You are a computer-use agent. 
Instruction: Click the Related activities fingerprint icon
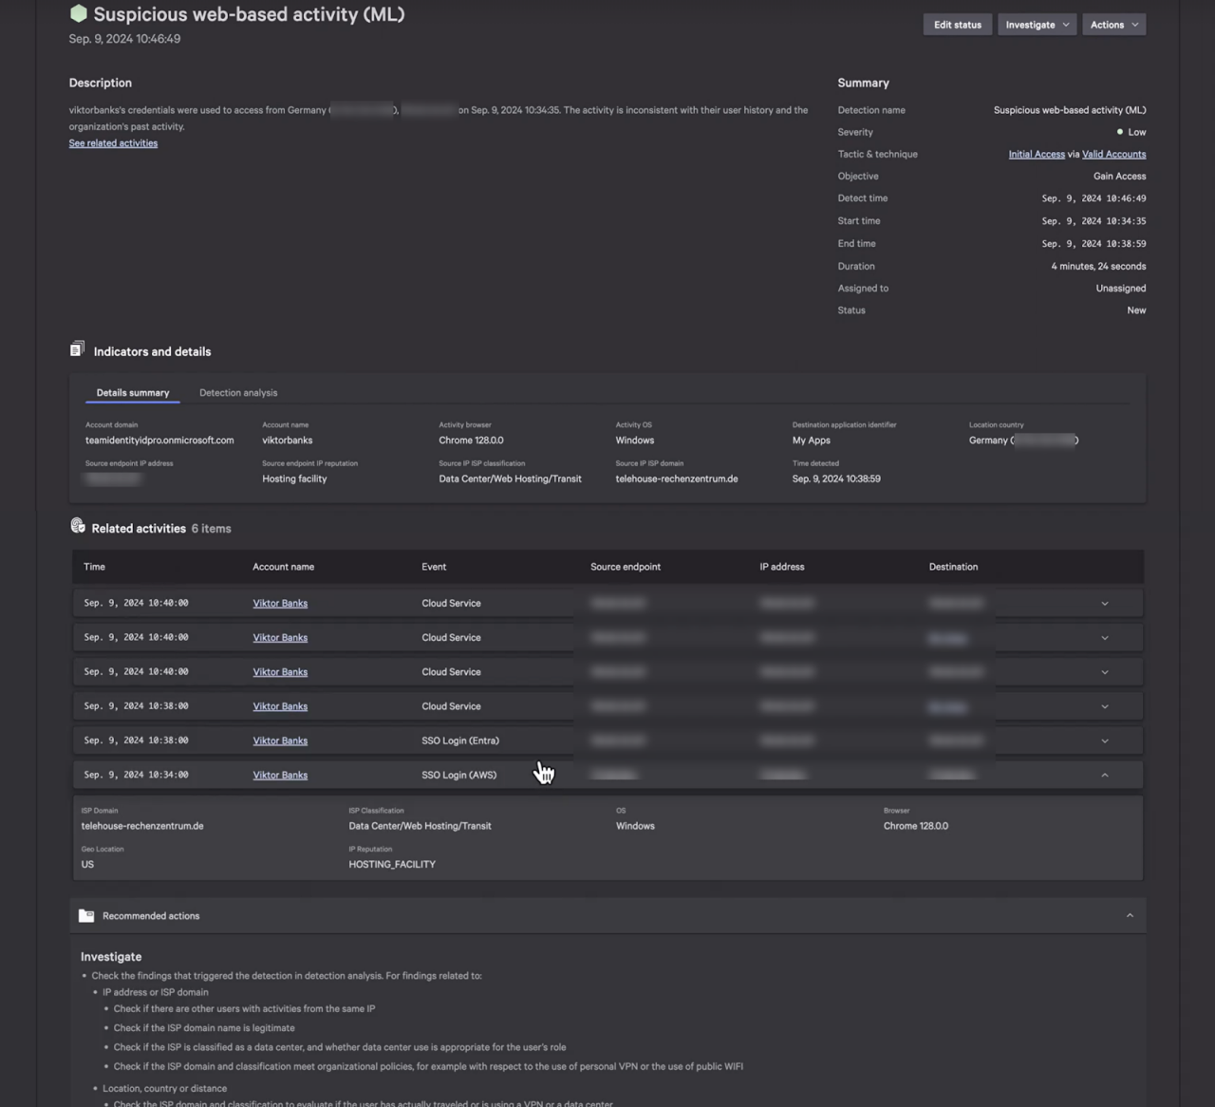(78, 526)
